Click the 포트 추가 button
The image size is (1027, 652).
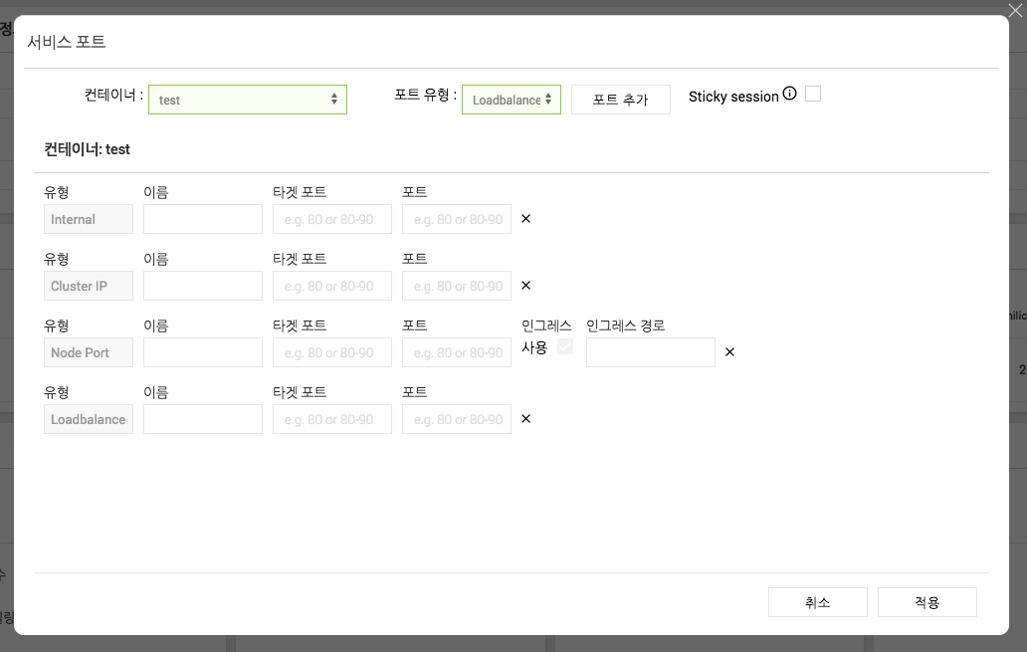point(620,100)
